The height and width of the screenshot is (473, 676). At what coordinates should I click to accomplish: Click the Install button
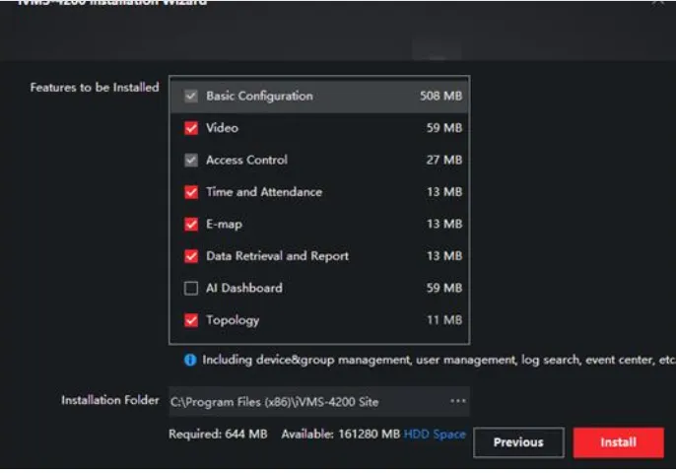618,442
